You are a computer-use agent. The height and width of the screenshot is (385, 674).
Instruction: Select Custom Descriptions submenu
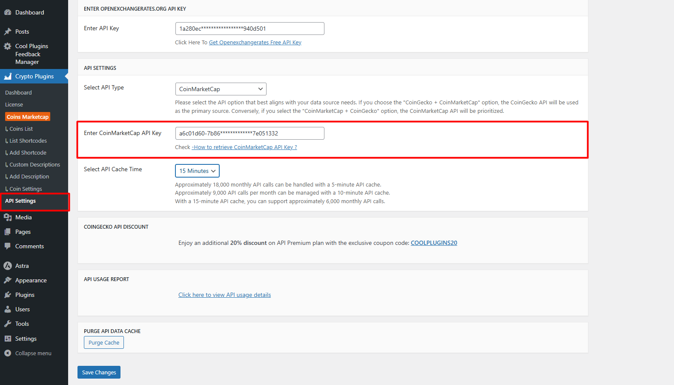click(x=34, y=164)
